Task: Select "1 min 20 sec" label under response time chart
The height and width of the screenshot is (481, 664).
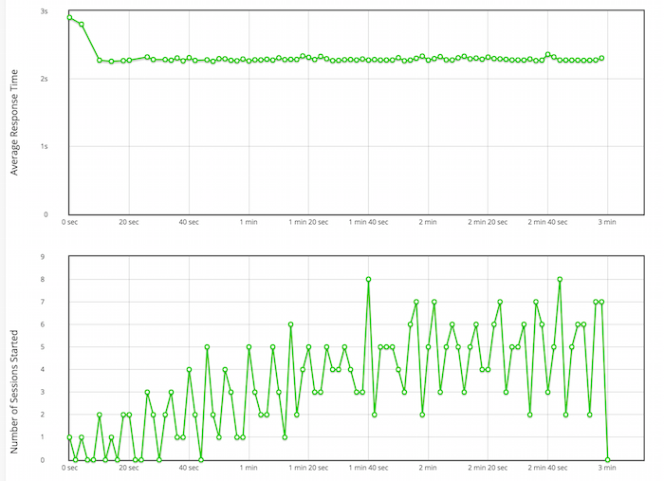Action: point(308,222)
